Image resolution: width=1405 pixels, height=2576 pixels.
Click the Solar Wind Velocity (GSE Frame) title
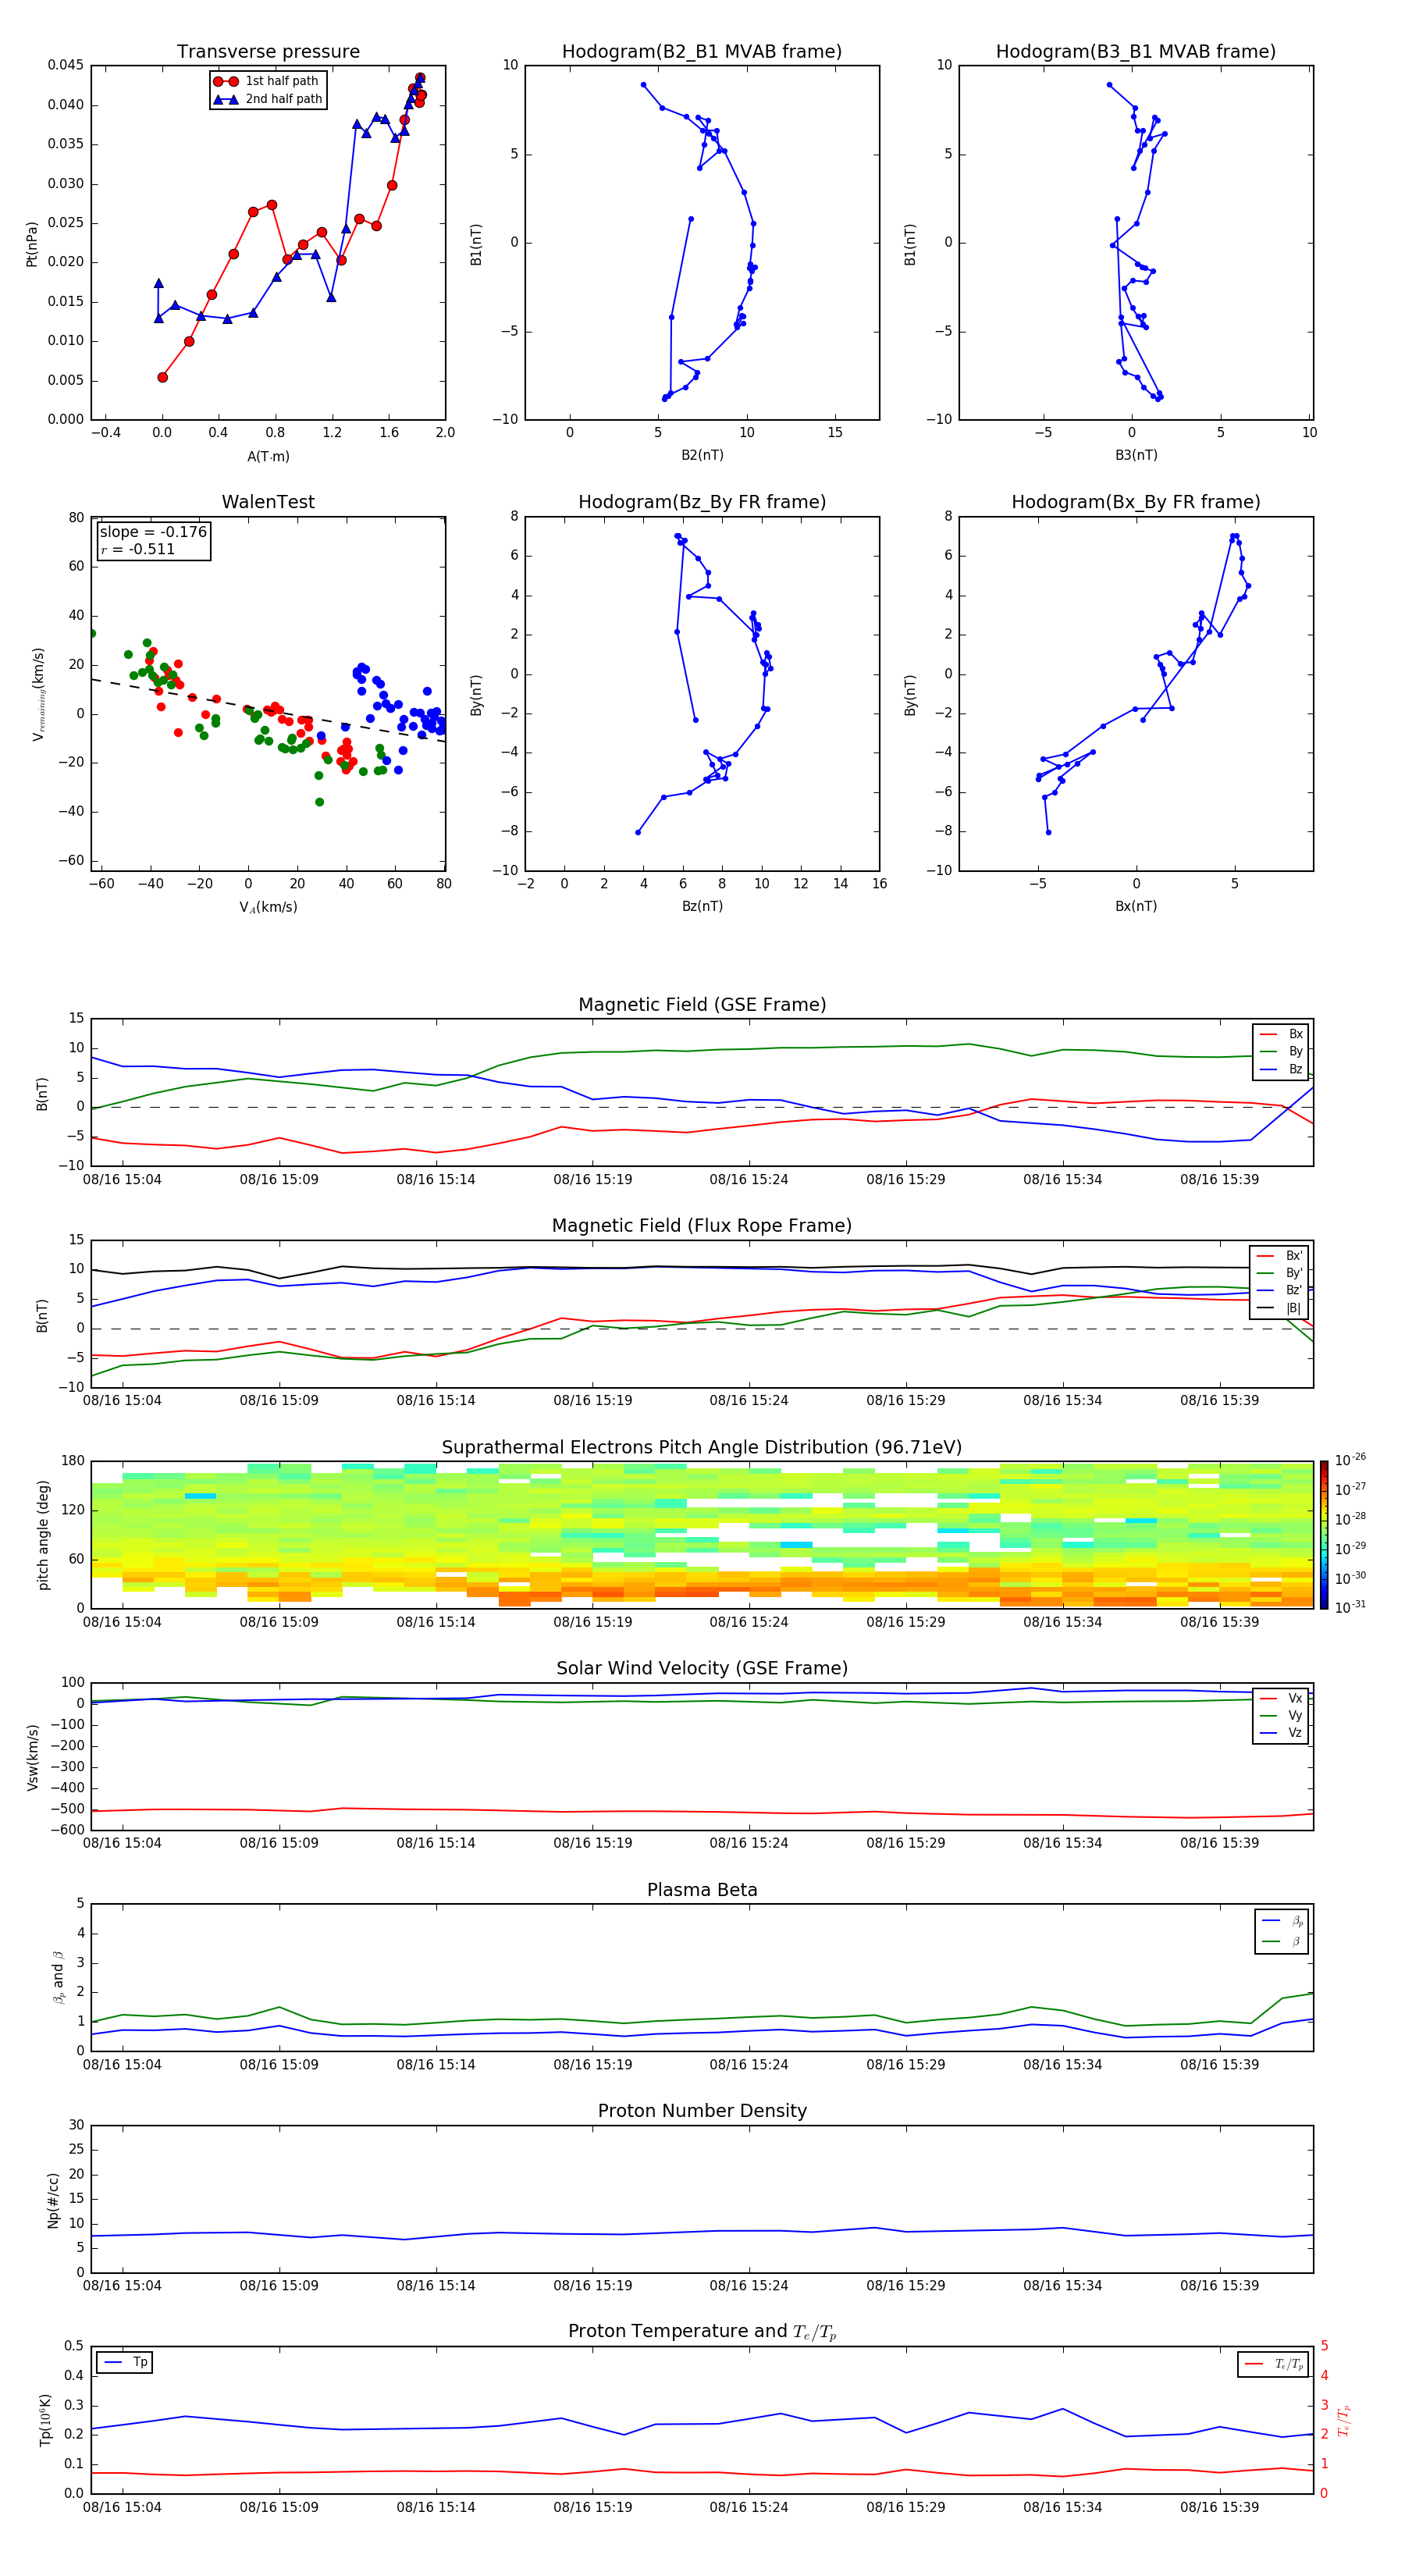click(x=702, y=1668)
